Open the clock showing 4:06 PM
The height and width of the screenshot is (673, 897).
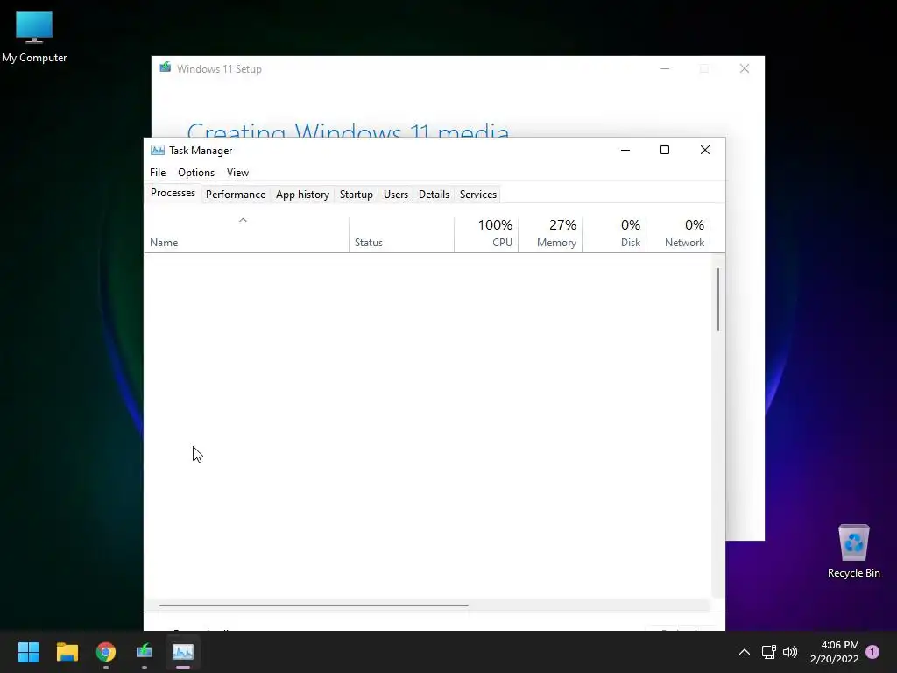(x=834, y=652)
